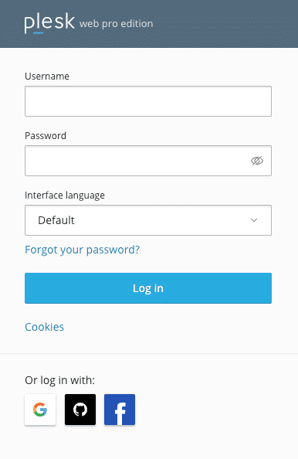
Task: Select the Default language value text
Action: (x=56, y=220)
